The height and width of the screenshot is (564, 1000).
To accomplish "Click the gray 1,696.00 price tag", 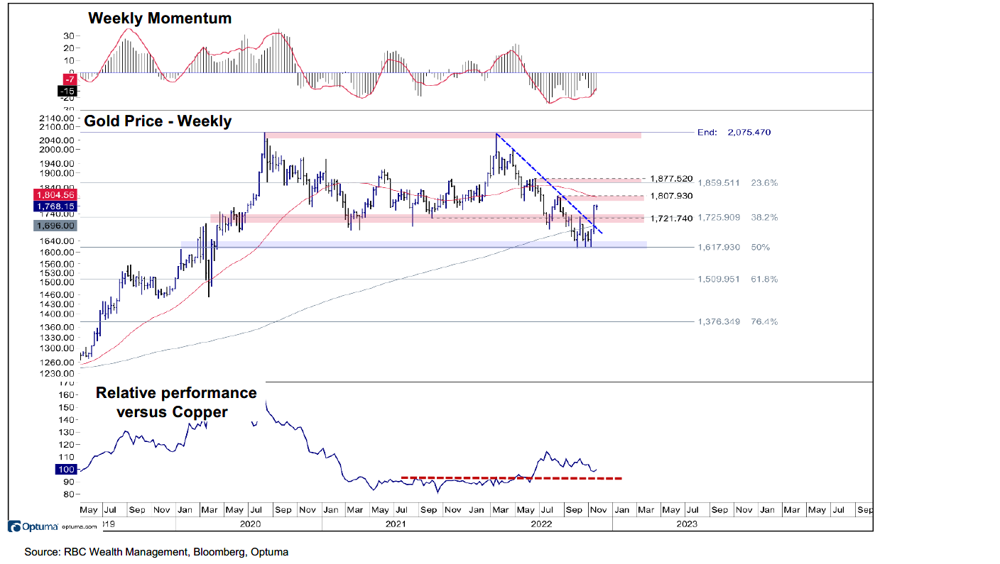I will (x=54, y=225).
